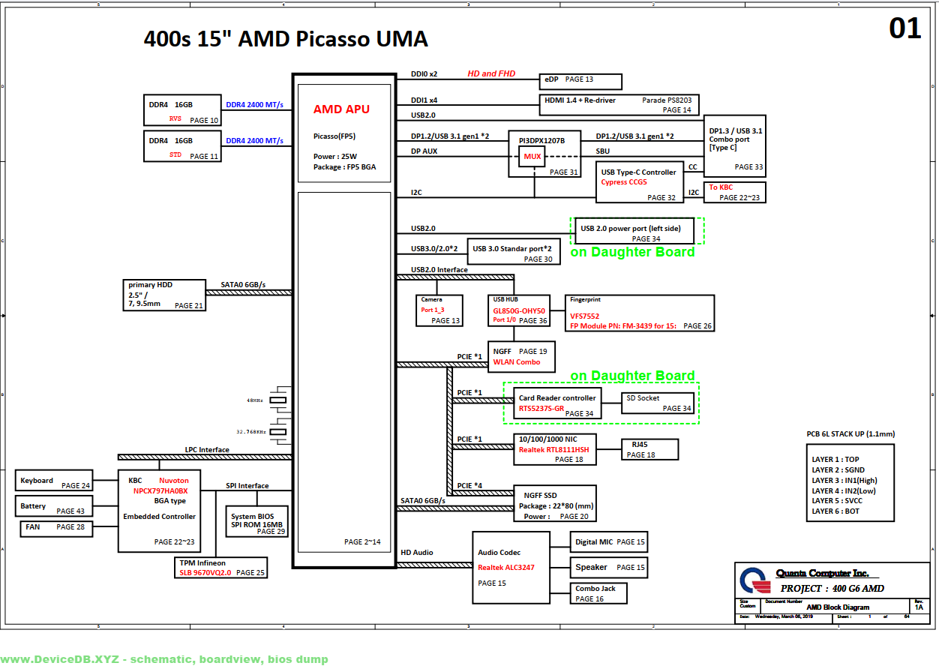Click "Package : FP5 BGA" text
The image size is (939, 666).
click(x=344, y=167)
